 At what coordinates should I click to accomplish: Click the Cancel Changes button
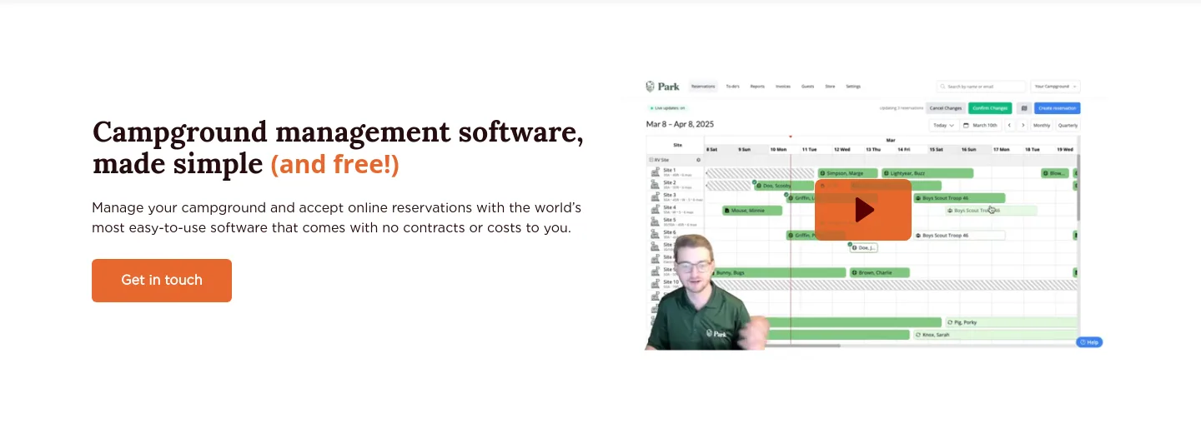coord(946,108)
